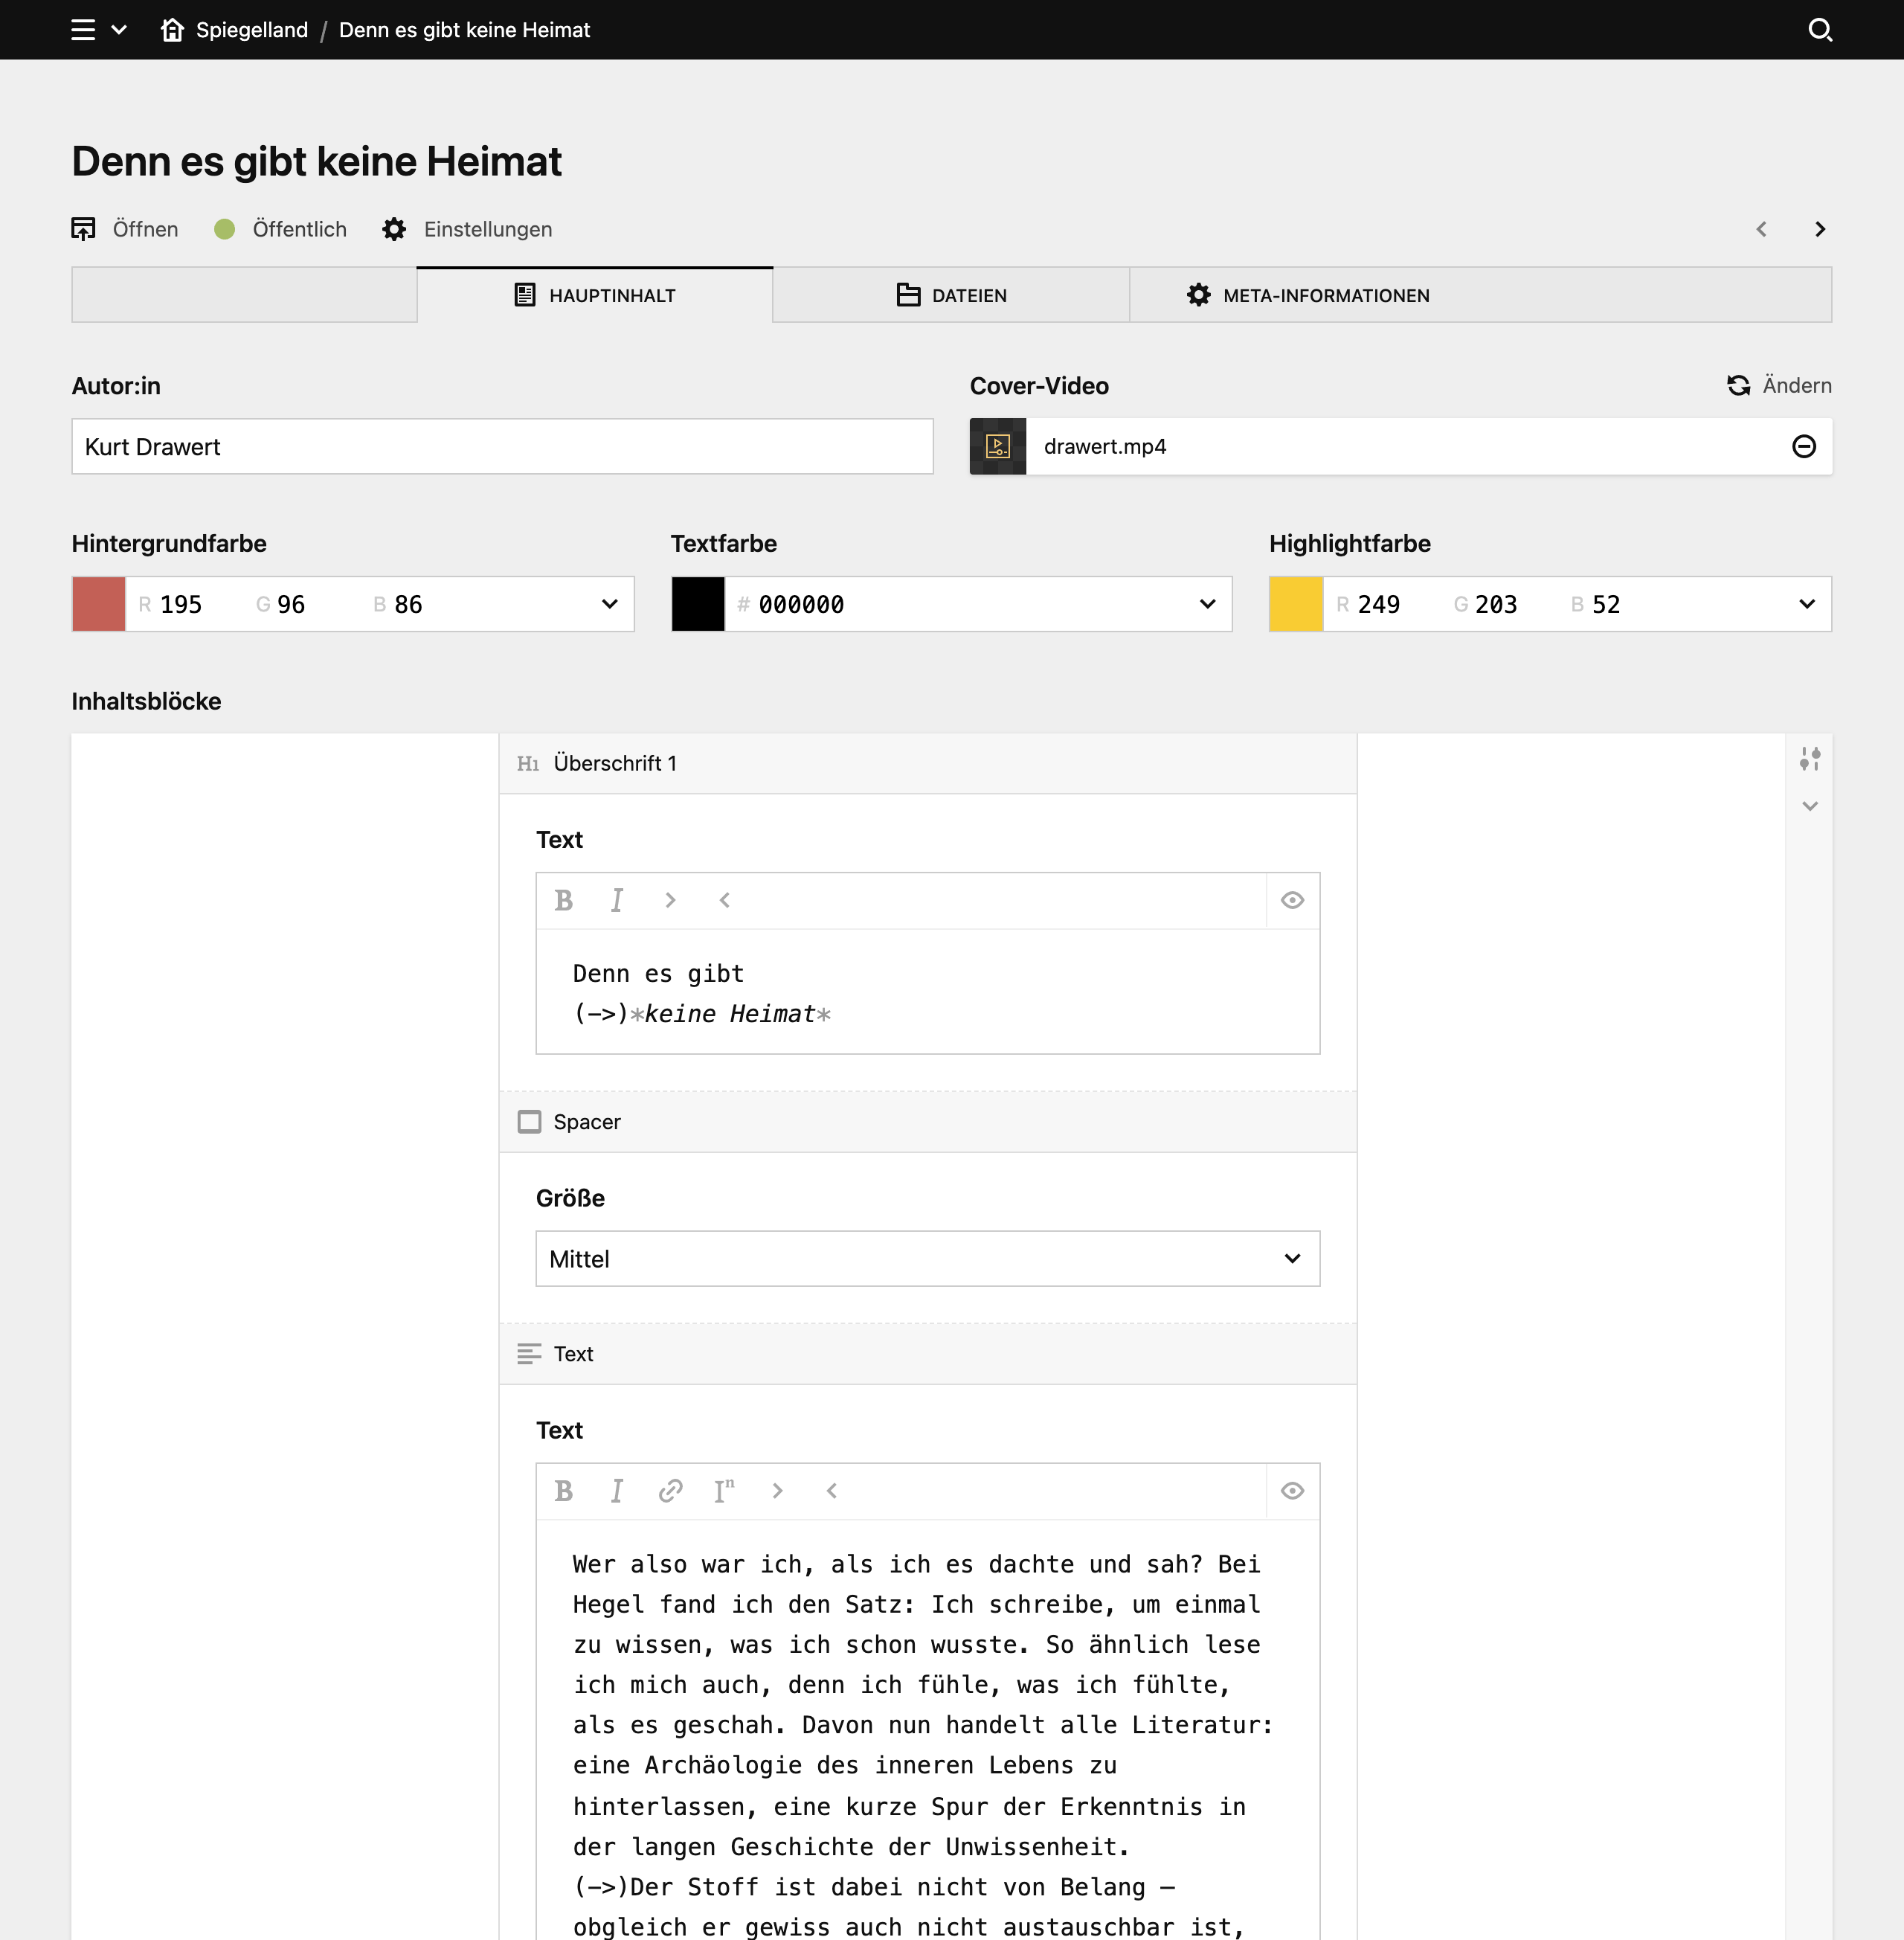Click the green Öffentlich status indicator
The width and height of the screenshot is (1904, 1940).
pos(225,229)
